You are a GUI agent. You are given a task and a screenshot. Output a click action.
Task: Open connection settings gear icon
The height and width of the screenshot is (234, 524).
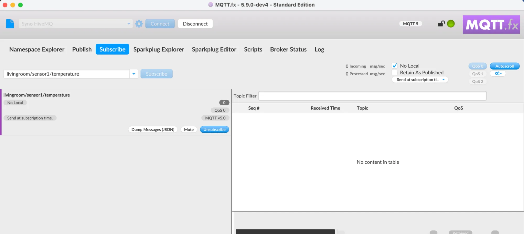(139, 24)
